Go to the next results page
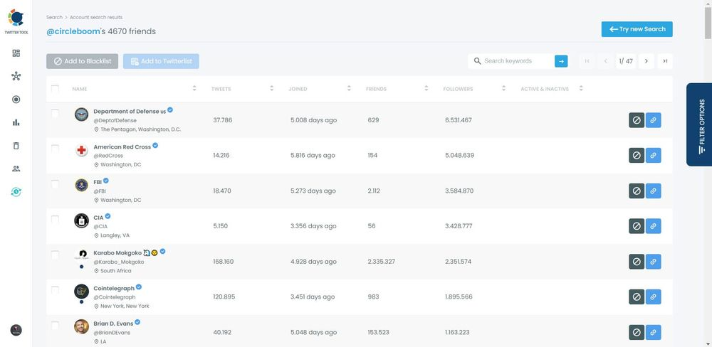The image size is (712, 347). click(646, 61)
